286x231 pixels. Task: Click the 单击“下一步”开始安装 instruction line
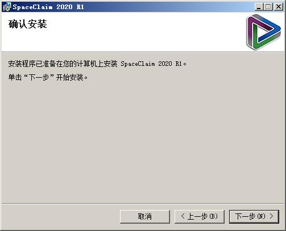click(48, 77)
